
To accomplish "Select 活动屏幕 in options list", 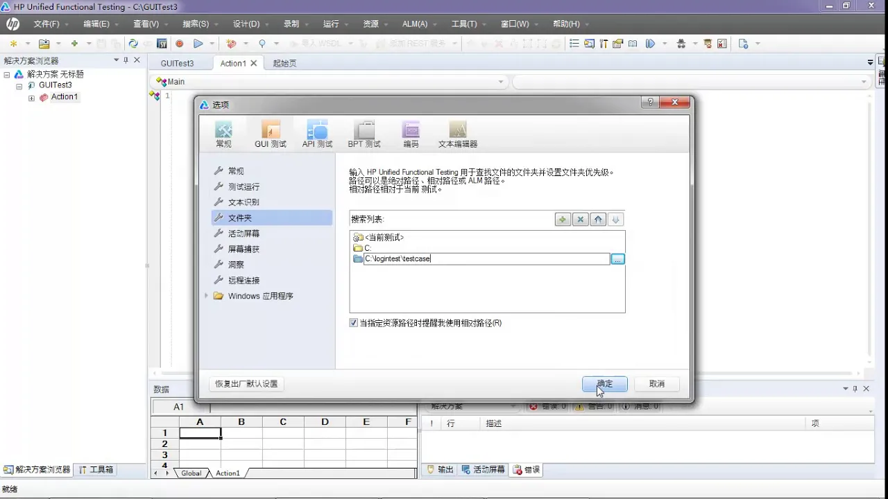I will click(x=244, y=234).
